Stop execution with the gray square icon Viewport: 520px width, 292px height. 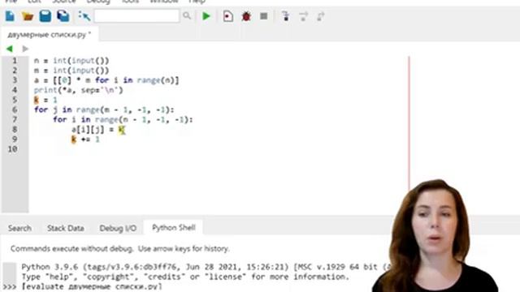[x=263, y=16]
